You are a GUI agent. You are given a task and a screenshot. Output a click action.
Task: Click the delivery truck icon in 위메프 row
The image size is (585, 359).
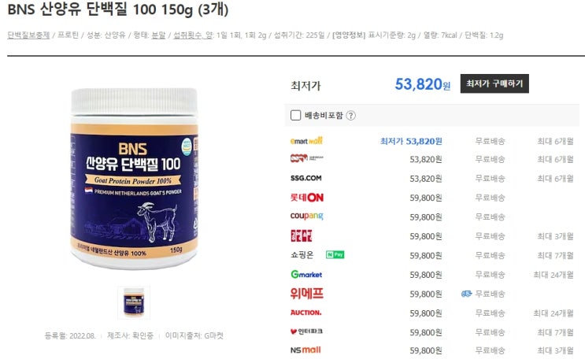coord(466,294)
